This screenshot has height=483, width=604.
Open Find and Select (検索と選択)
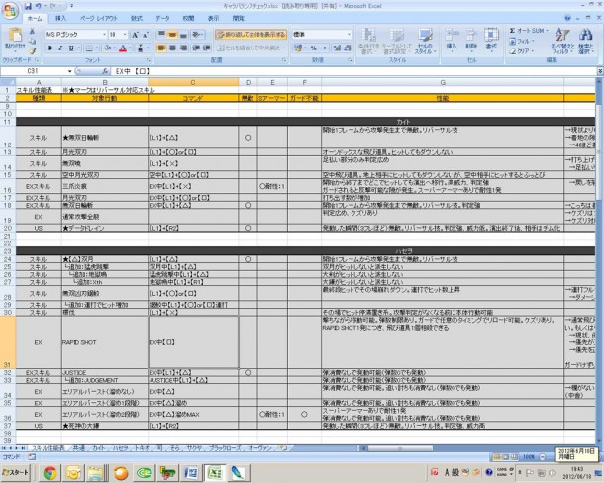(585, 41)
